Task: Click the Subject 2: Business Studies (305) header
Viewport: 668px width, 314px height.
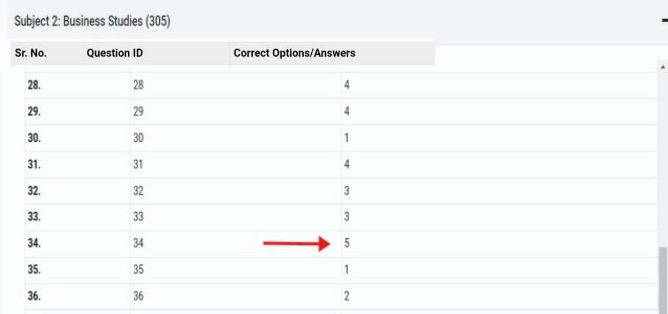Action: [x=92, y=21]
